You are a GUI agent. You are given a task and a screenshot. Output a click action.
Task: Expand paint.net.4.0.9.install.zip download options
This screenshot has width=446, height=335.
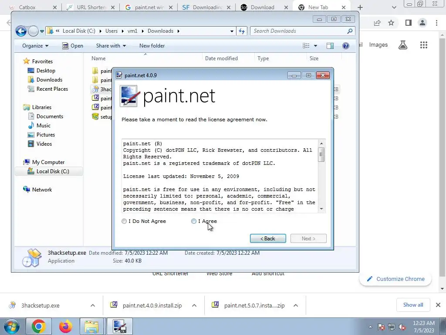click(x=194, y=305)
